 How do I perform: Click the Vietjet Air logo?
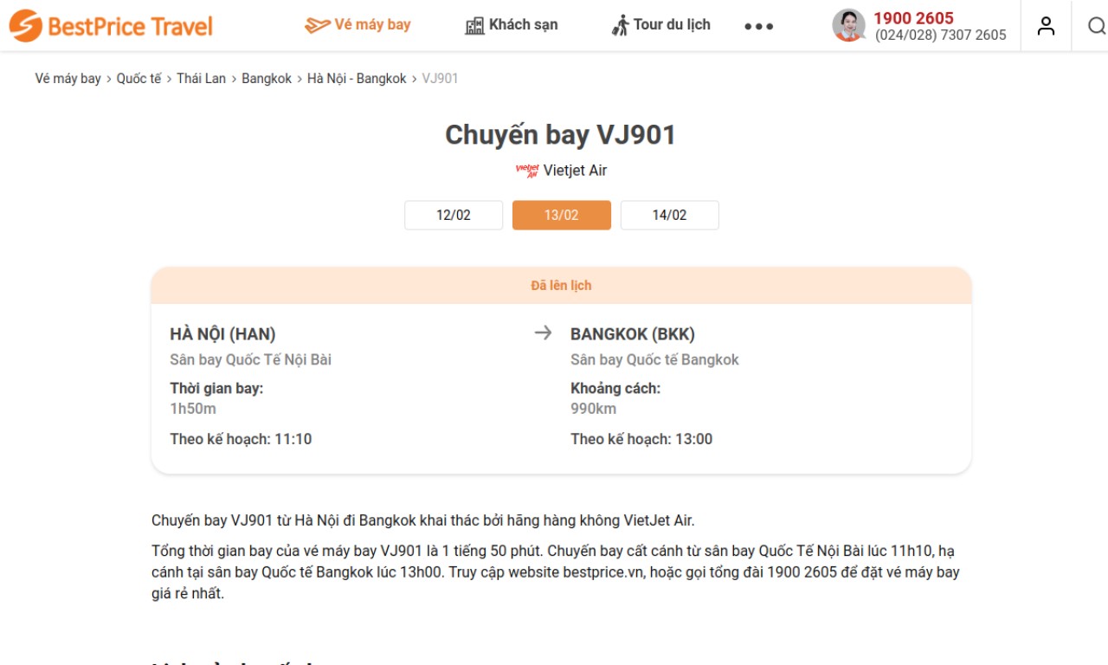coord(527,171)
